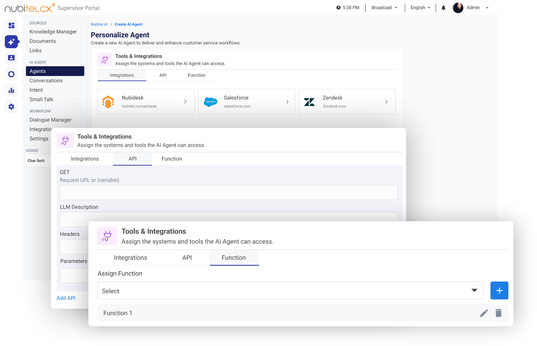Select Function tab in top panel
This screenshot has width=537, height=346.
pyautogui.click(x=196, y=75)
